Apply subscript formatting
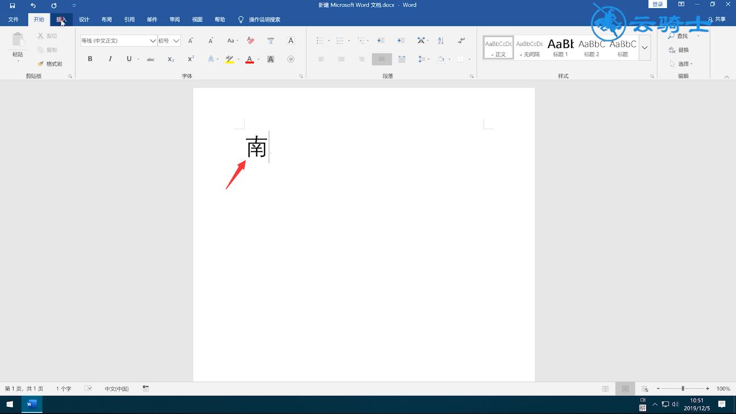This screenshot has width=736, height=414. (171, 59)
